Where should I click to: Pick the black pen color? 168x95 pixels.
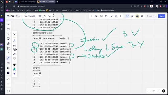14,65
